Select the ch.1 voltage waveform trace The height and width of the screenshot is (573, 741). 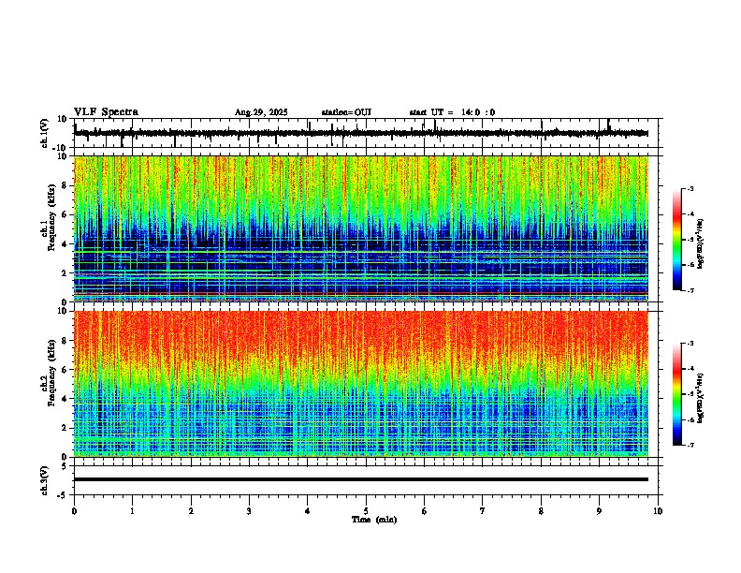click(361, 133)
